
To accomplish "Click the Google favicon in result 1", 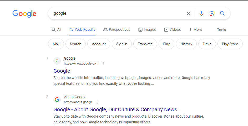I will [57, 61].
